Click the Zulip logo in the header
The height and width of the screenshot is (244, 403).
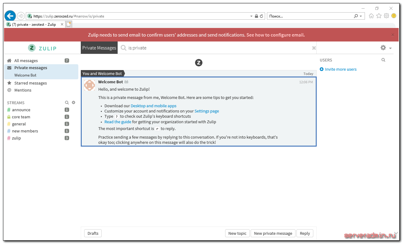pyautogui.click(x=42, y=48)
